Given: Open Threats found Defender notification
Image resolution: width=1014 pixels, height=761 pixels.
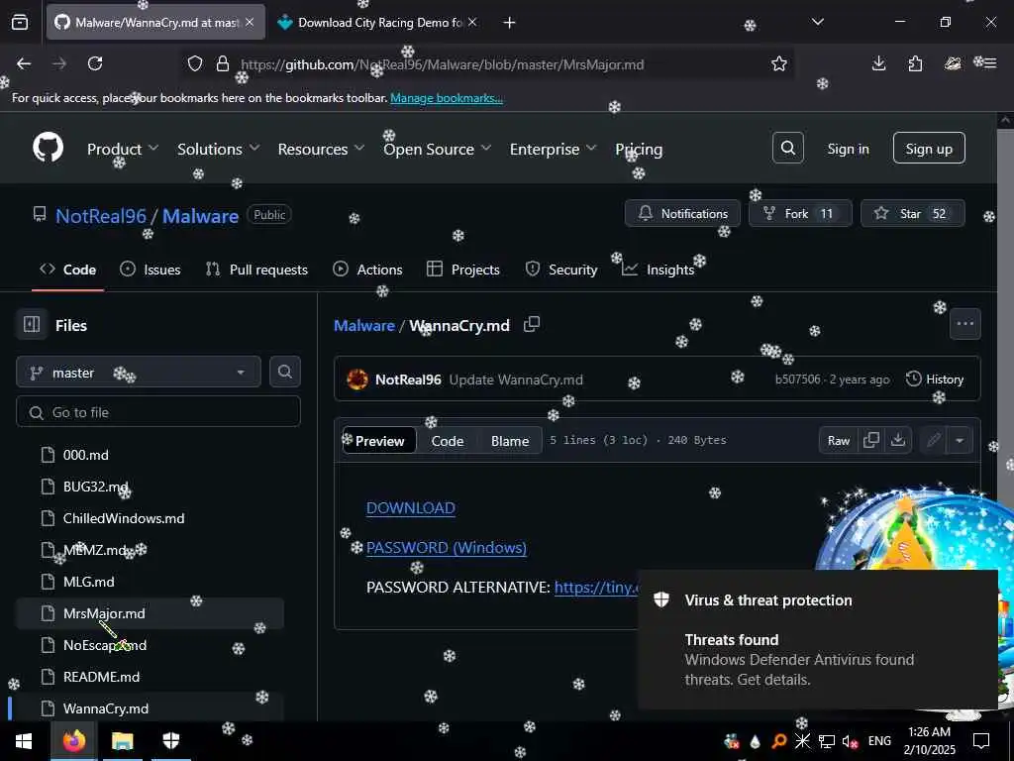Looking at the screenshot, I should [817, 639].
